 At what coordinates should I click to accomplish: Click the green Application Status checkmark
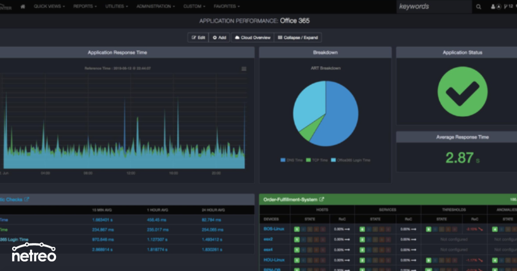click(x=462, y=91)
